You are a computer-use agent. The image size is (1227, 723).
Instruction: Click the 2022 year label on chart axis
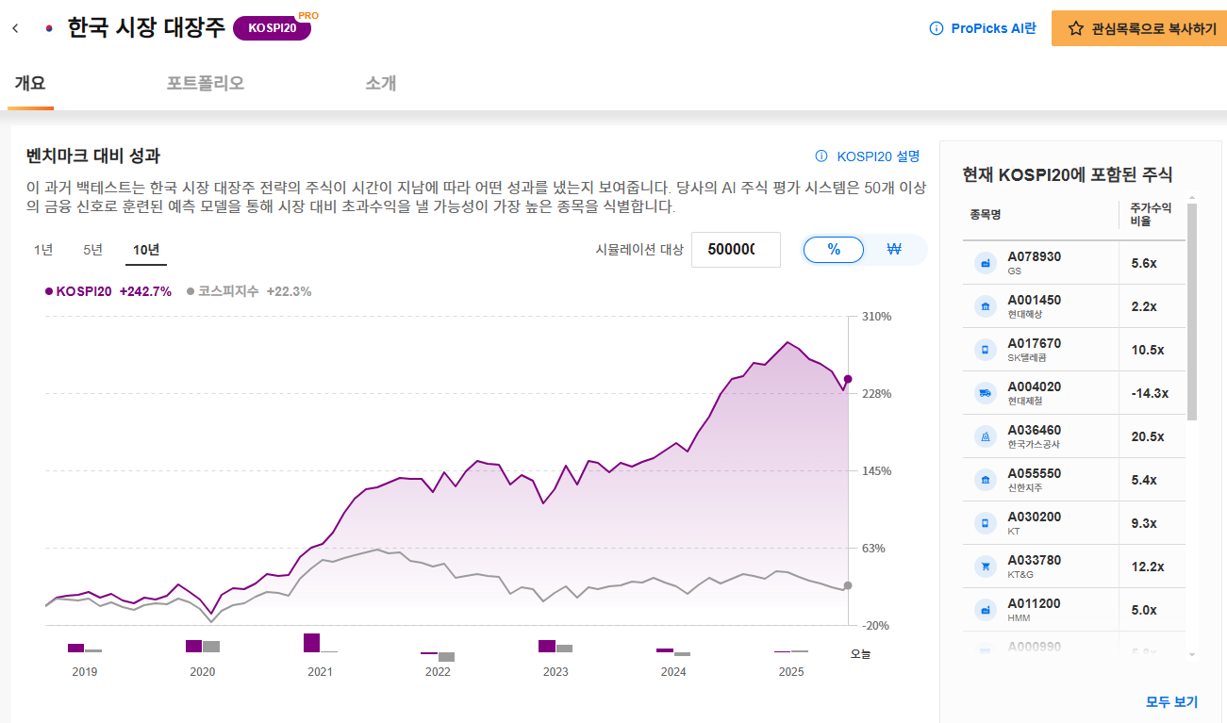438,672
